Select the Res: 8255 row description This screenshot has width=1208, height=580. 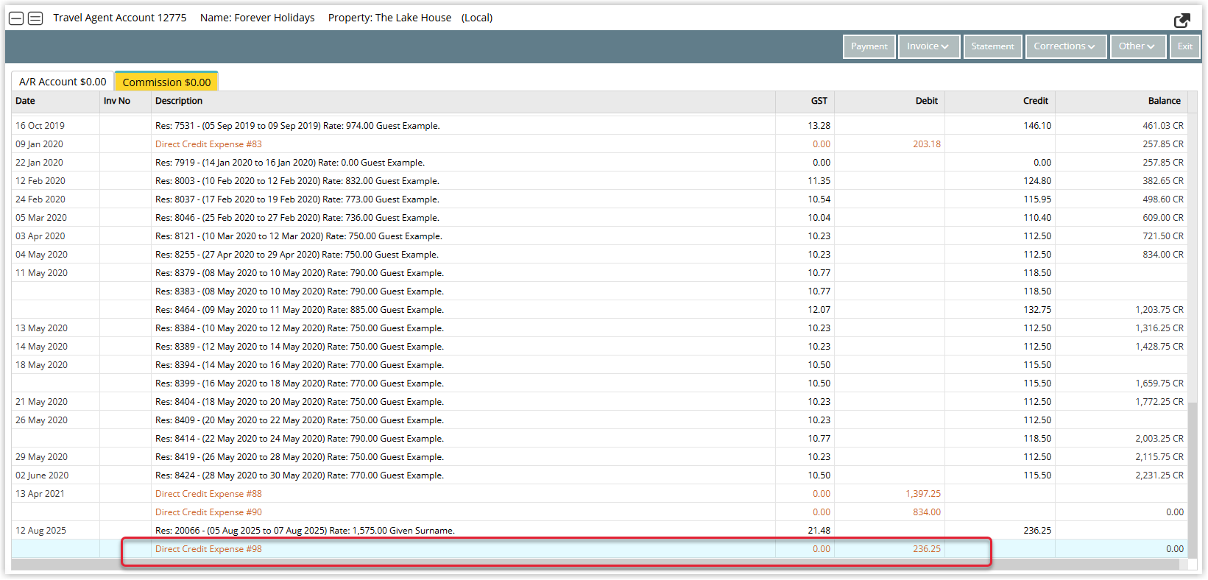297,255
